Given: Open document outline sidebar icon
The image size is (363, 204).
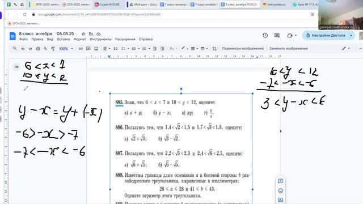Looking at the screenshot, I should [16, 67].
